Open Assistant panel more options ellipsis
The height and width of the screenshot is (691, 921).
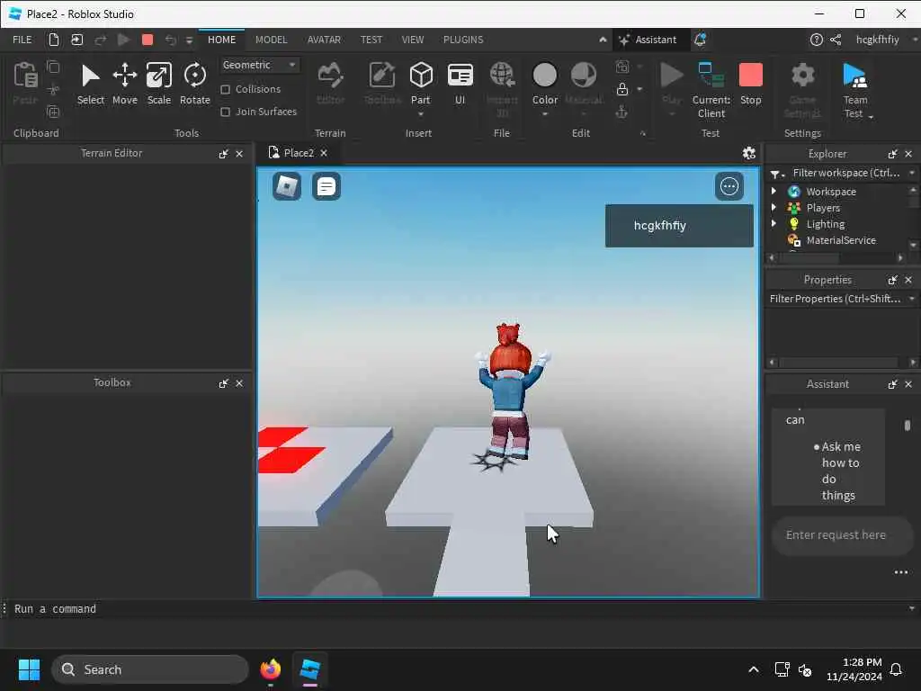[x=900, y=572]
